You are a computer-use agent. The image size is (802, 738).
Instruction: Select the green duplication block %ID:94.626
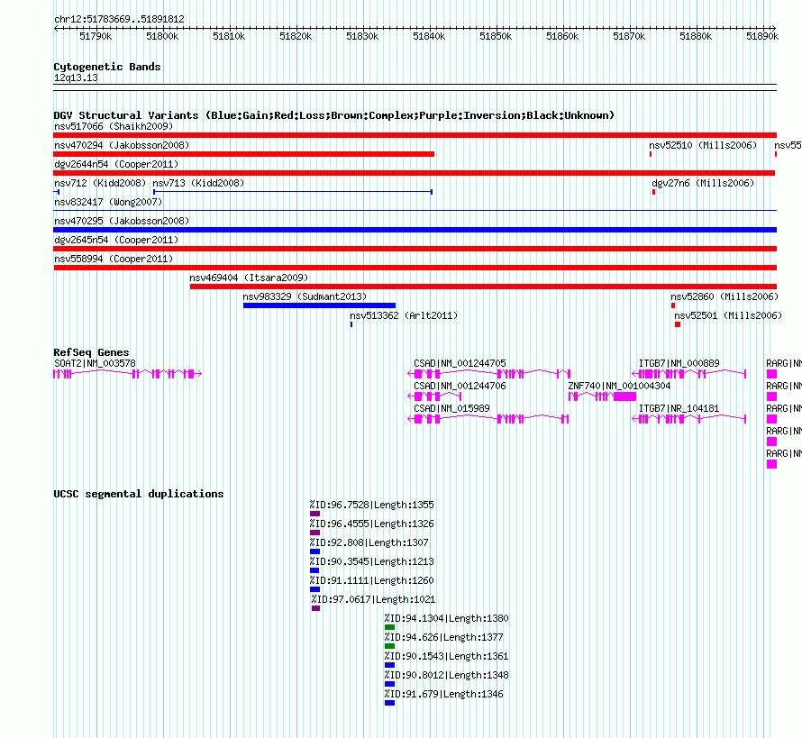pyautogui.click(x=390, y=646)
